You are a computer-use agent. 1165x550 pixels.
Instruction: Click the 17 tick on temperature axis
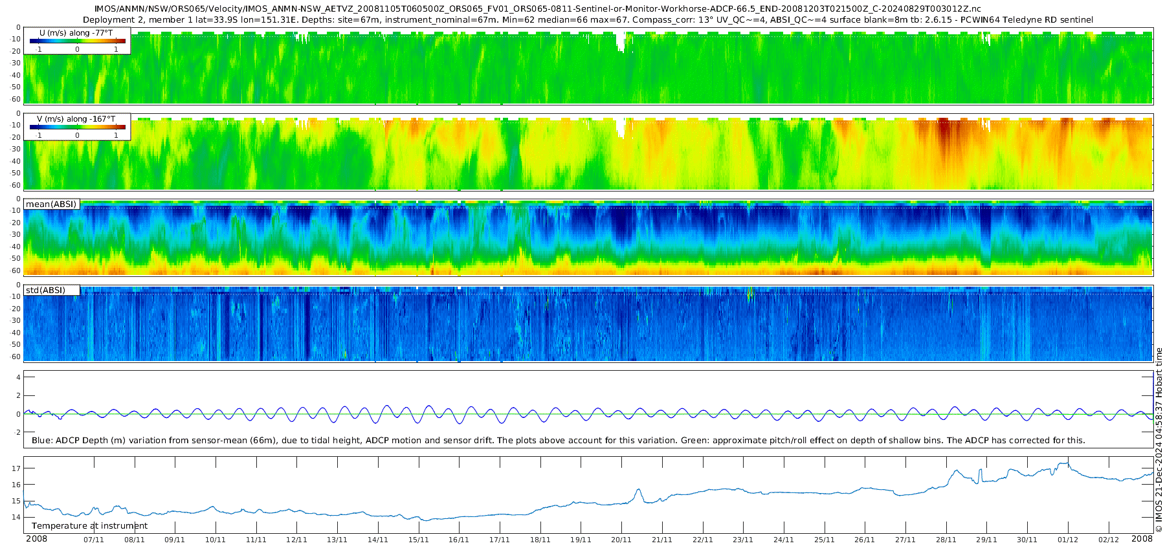click(x=16, y=468)
